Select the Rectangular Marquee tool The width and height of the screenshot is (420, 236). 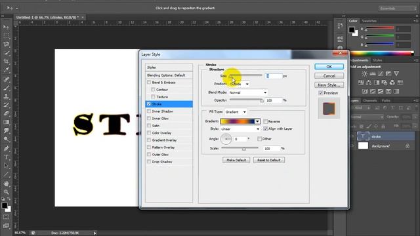point(6,35)
